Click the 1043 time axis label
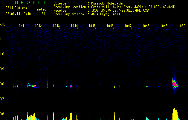 [56, 25]
